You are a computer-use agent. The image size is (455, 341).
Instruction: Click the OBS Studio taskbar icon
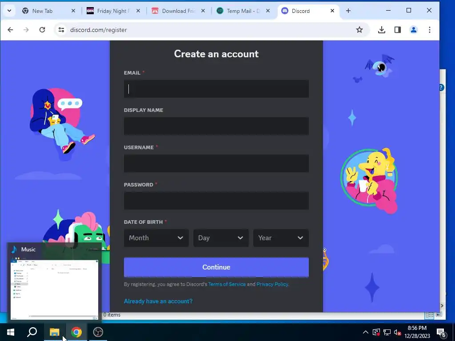point(98,332)
